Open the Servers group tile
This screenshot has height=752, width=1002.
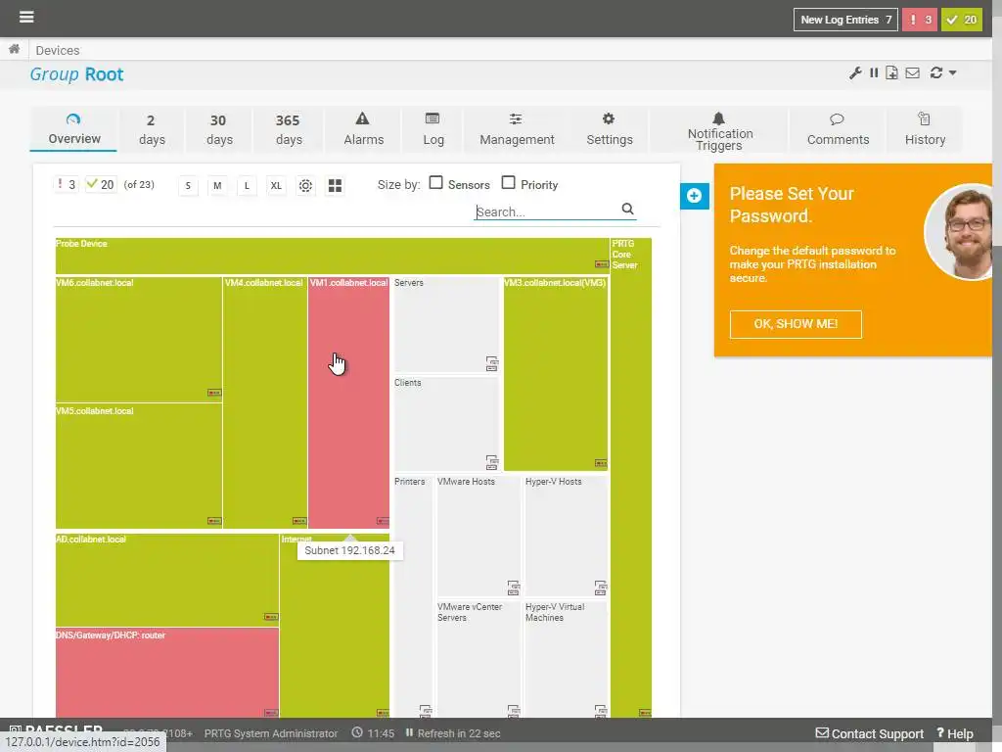(445, 325)
